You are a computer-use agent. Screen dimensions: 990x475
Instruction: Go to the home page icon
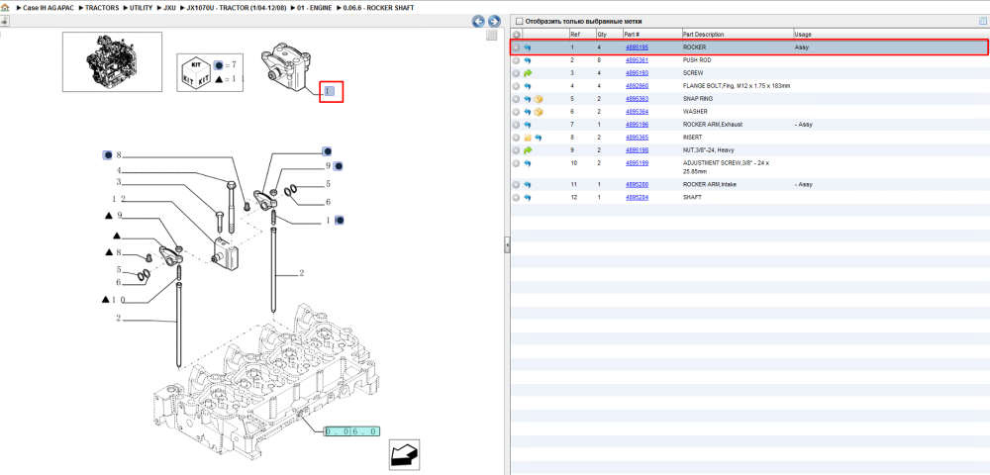[x=4, y=6]
